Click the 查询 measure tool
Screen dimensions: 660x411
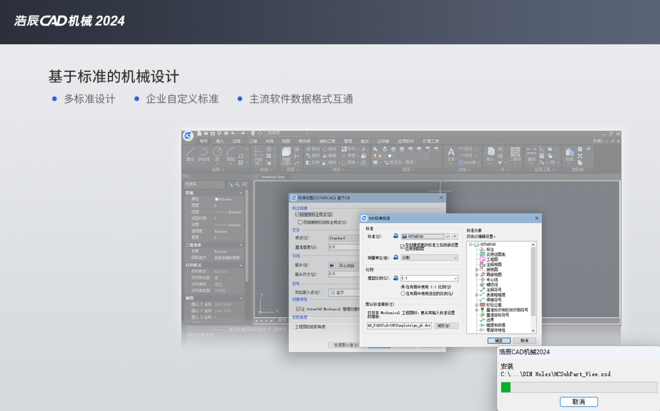[531, 155]
